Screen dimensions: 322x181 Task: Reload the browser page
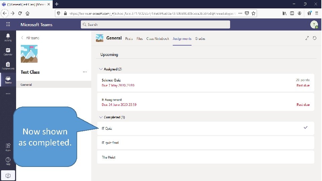pyautogui.click(x=20, y=13)
